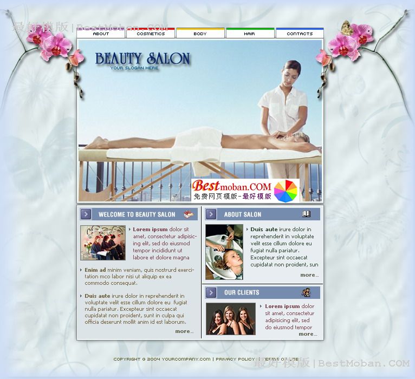Screen dimensions: 415x379
Task: Open the salon interior thumbnail photo
Action: point(103,243)
